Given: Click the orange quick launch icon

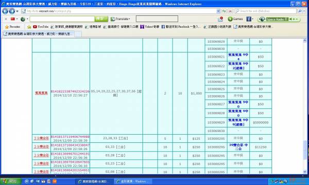Looking at the screenshot, I should pyautogui.click(x=55, y=181).
